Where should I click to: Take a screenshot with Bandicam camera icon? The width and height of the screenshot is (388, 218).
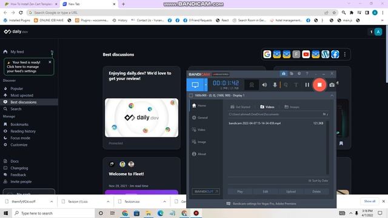pyautogui.click(x=332, y=85)
